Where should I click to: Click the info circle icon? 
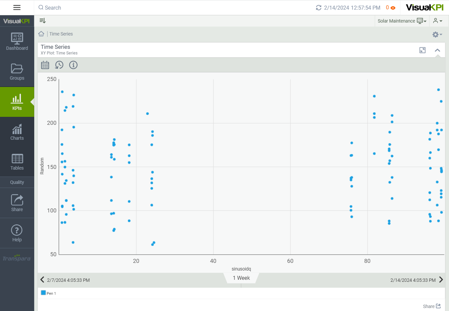(73, 65)
